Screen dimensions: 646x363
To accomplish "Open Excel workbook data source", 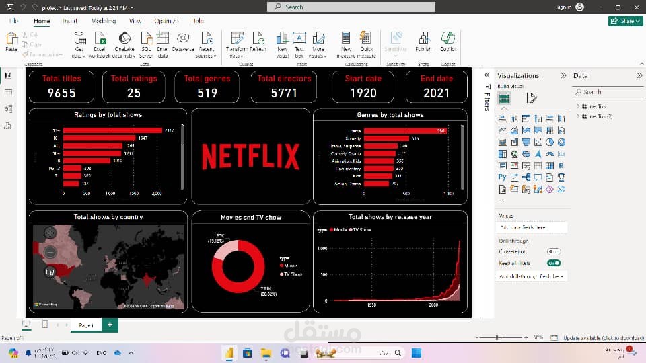I will pos(100,44).
